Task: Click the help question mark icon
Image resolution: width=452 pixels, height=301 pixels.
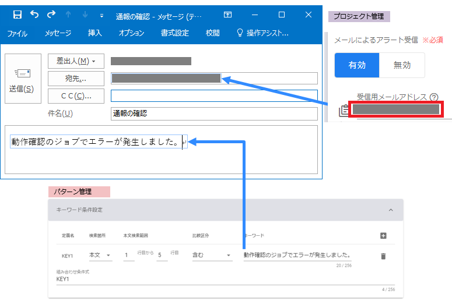Action: (433, 97)
